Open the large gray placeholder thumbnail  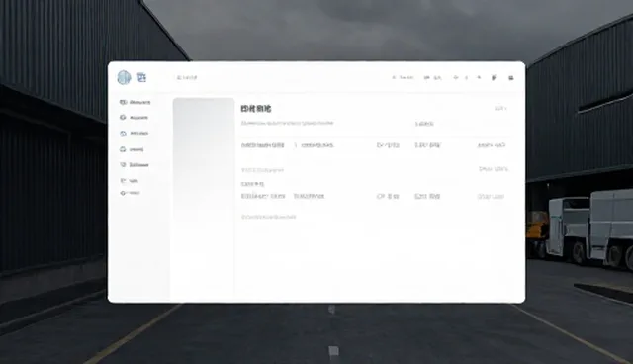204,159
